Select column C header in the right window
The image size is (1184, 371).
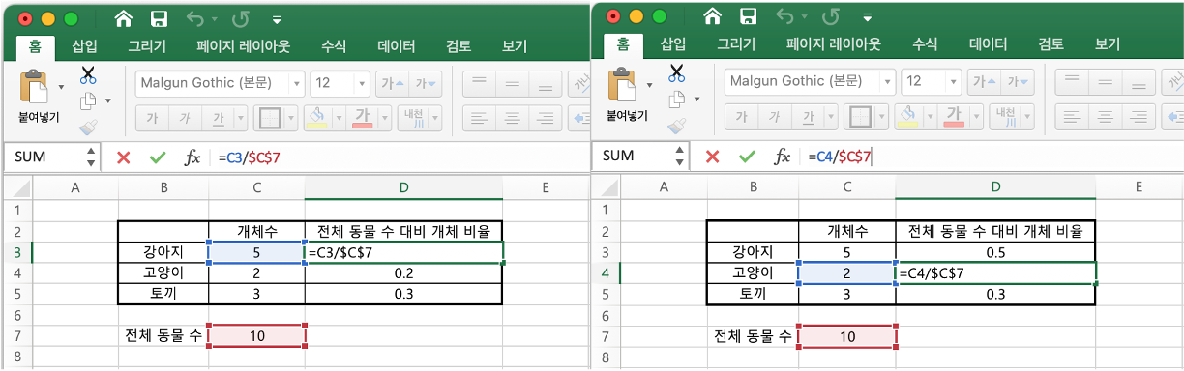coord(846,186)
